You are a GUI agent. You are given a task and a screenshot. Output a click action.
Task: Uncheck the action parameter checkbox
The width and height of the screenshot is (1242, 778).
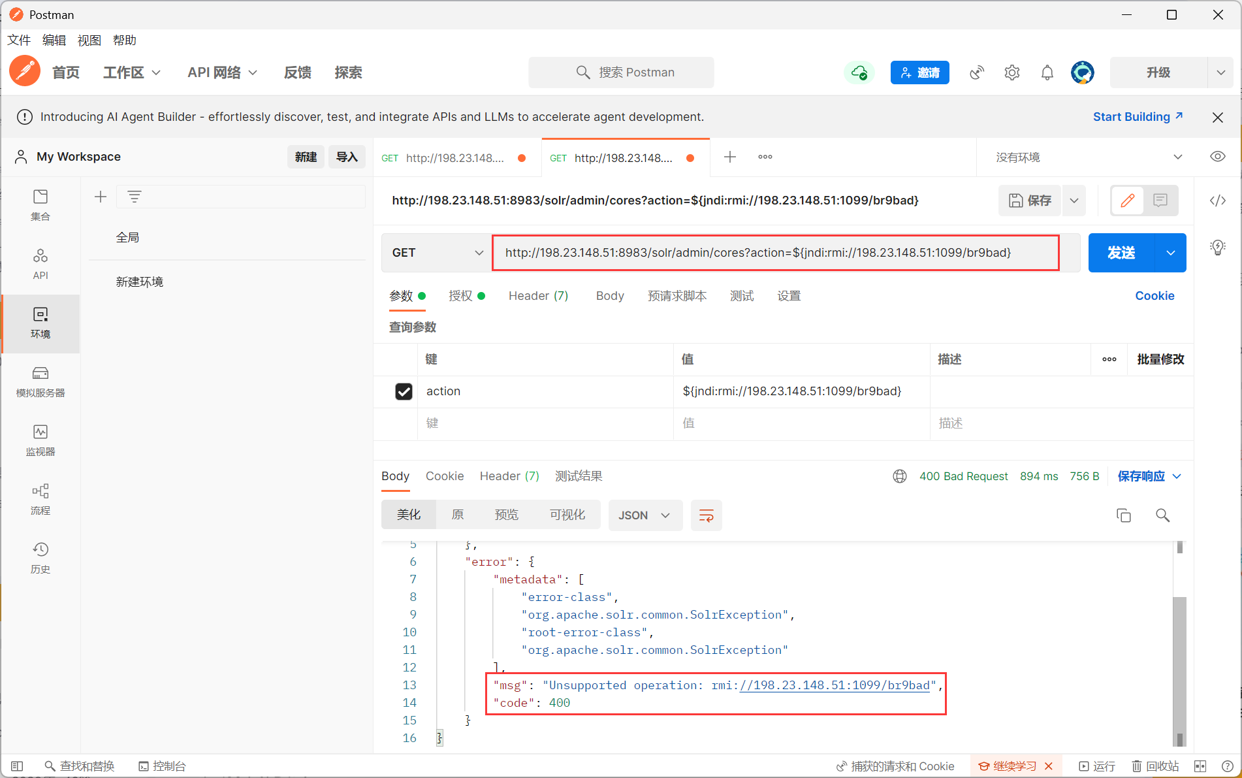(404, 391)
